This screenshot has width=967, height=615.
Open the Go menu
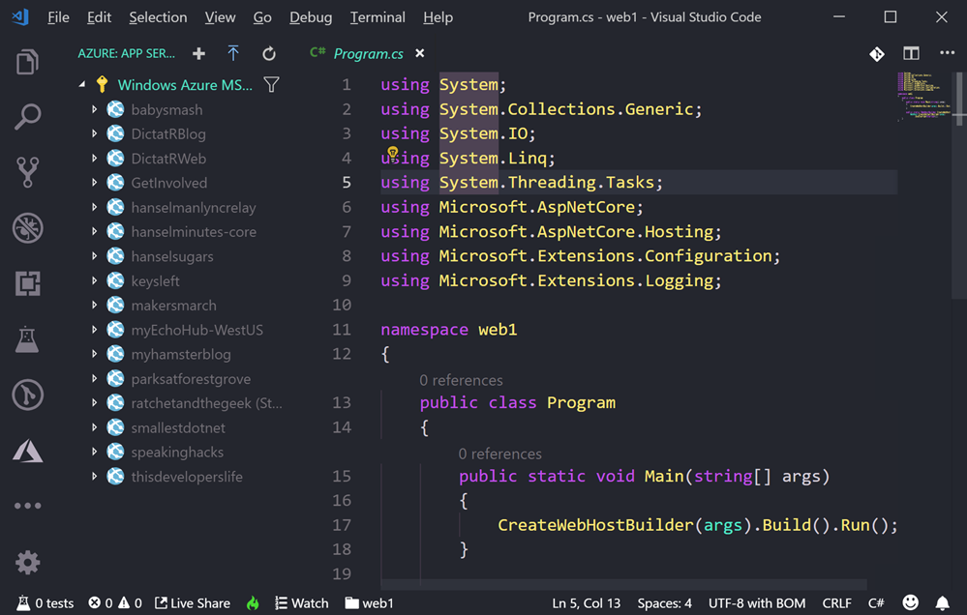click(262, 17)
